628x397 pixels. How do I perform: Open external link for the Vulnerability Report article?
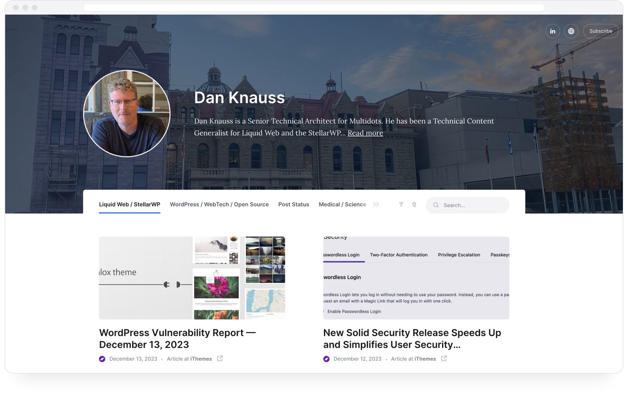coord(220,358)
